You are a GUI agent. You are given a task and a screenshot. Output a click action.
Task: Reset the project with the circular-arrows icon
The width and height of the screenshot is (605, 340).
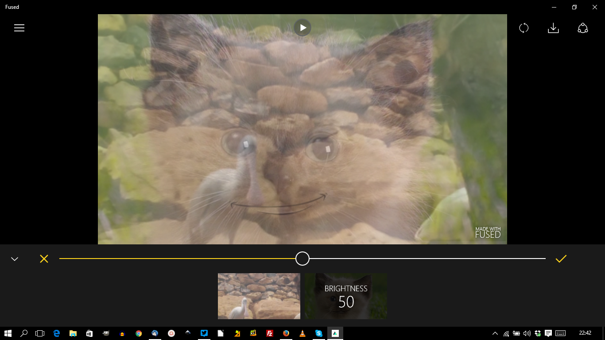click(x=524, y=28)
